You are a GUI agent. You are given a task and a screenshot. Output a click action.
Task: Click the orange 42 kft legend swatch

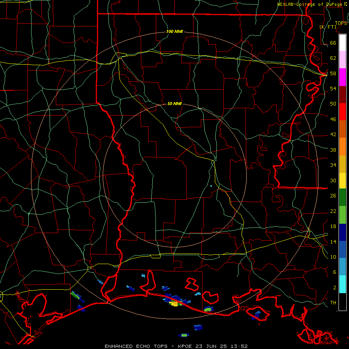[342, 147]
